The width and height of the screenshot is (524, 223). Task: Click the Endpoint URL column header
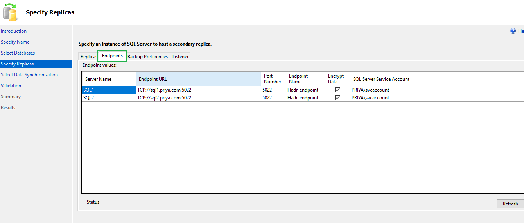coord(198,79)
